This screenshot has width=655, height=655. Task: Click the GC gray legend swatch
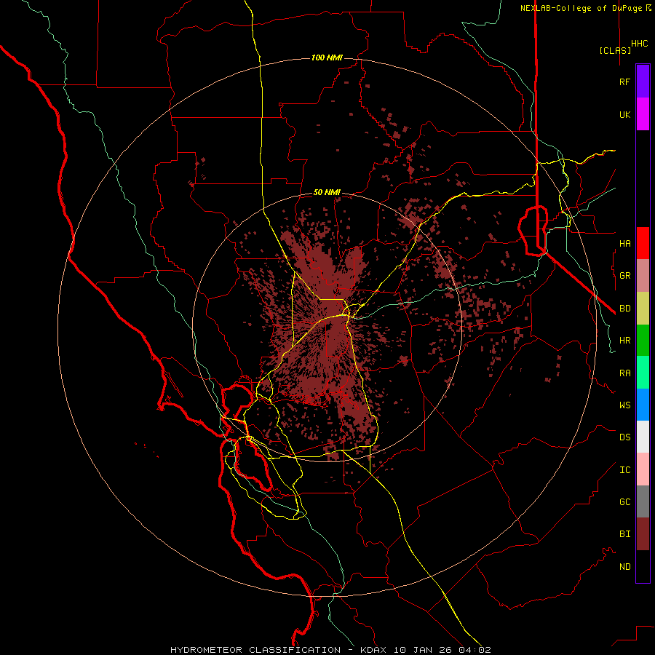(x=643, y=501)
